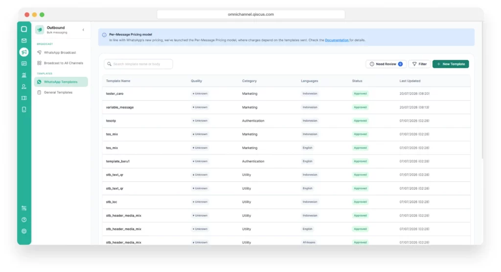Click the Status column header
501x272 pixels.
pos(357,81)
